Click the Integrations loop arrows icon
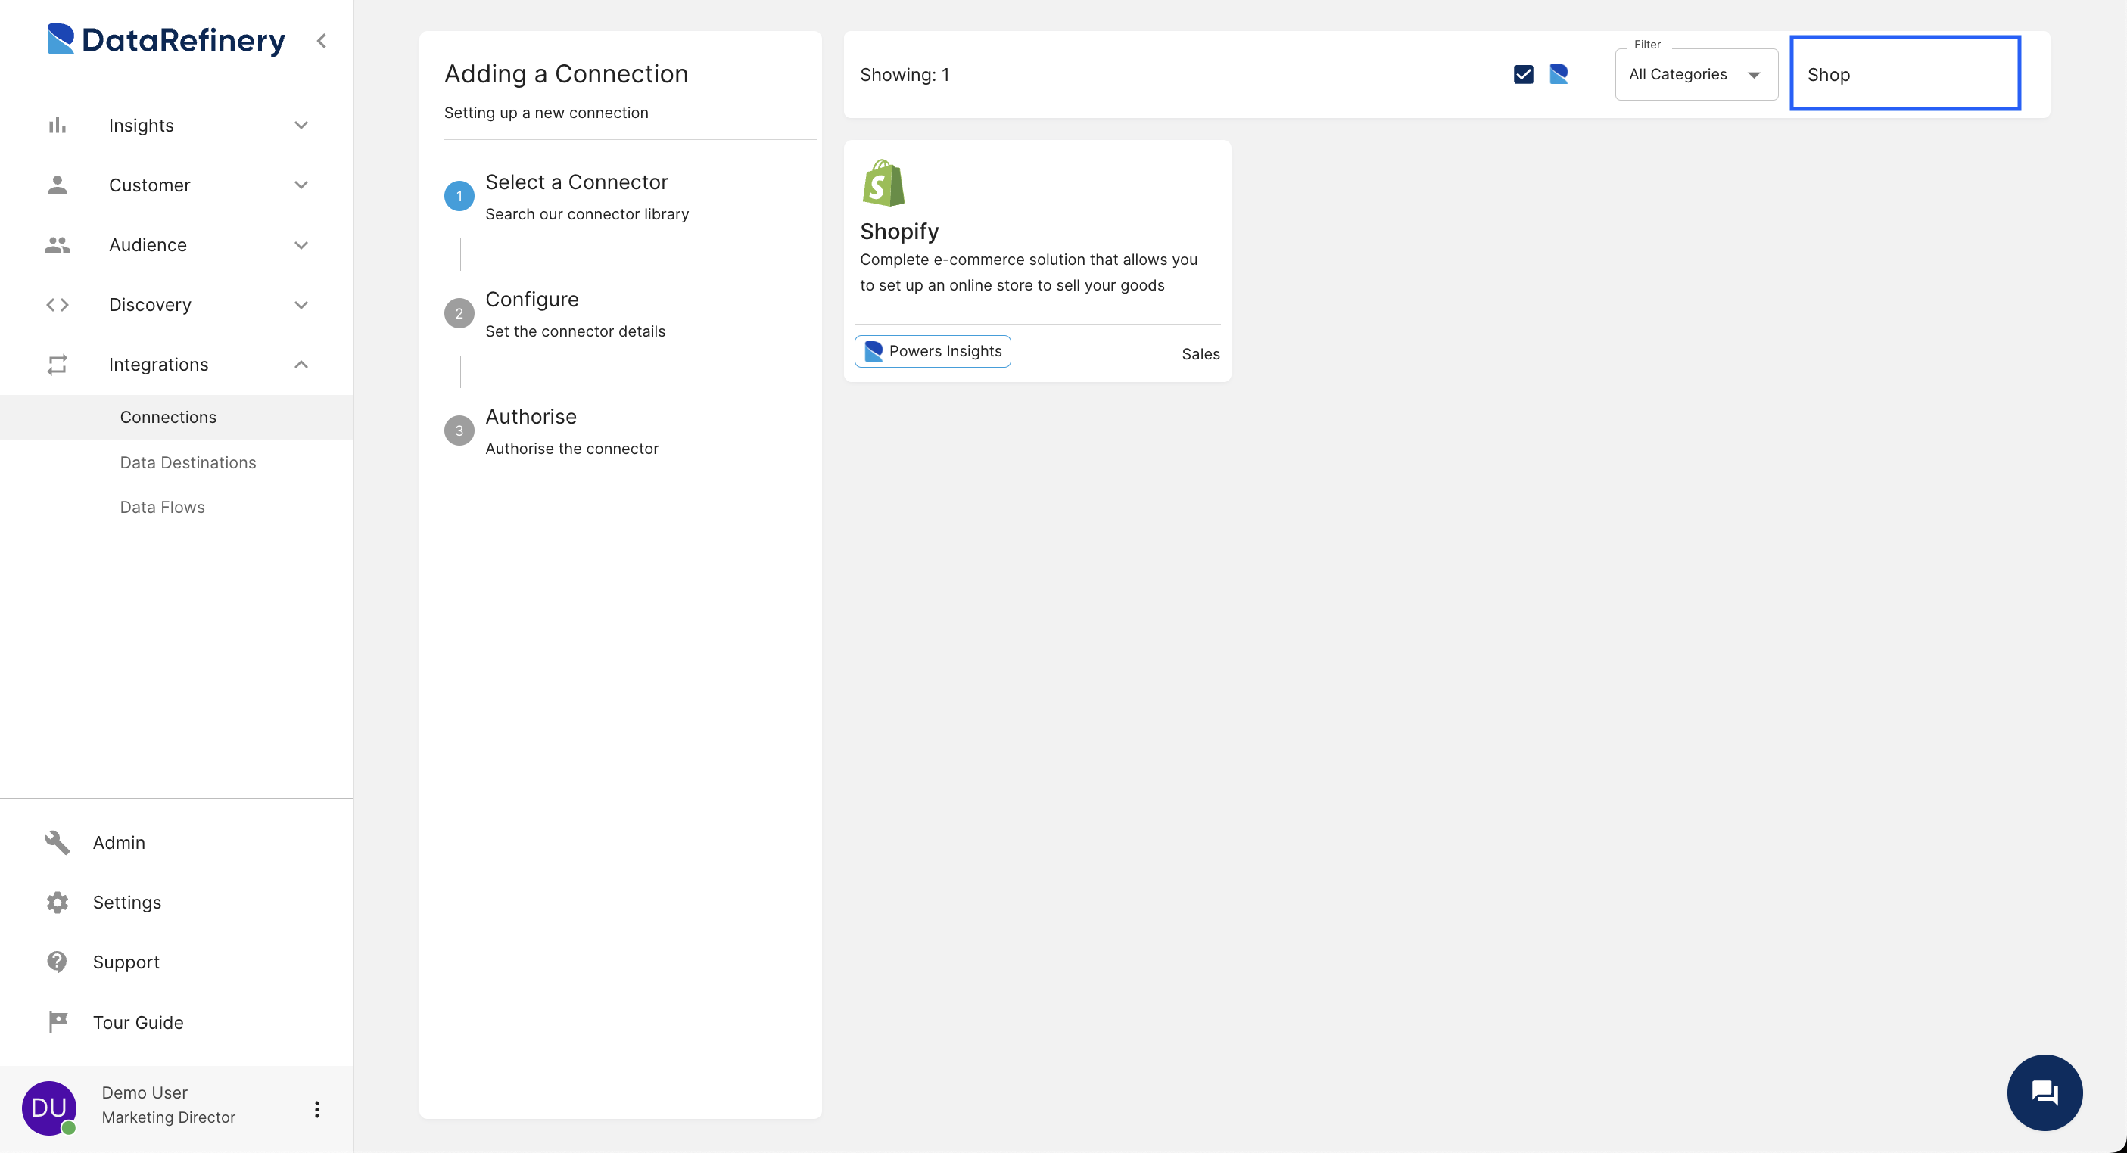2127x1153 pixels. tap(57, 365)
